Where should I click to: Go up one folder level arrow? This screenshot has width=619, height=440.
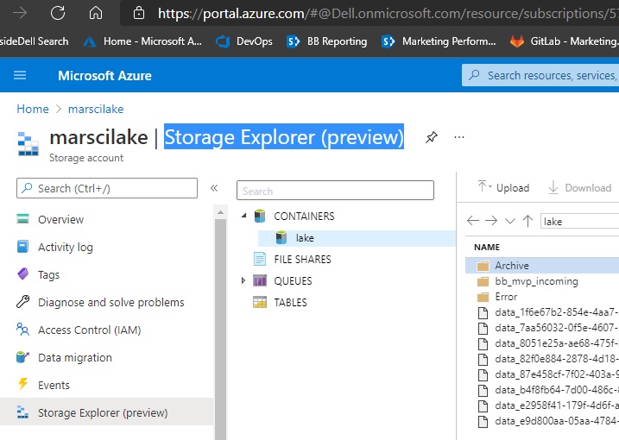click(527, 221)
